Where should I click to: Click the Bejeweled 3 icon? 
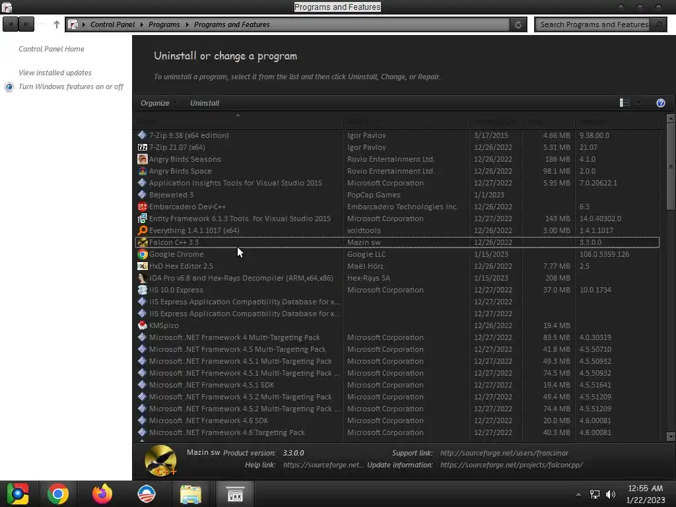coord(143,195)
